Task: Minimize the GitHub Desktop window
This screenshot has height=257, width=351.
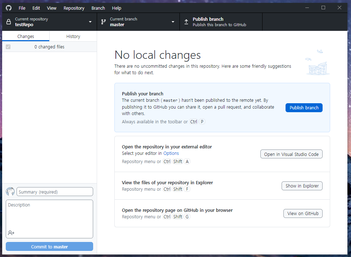Action: (307, 8)
